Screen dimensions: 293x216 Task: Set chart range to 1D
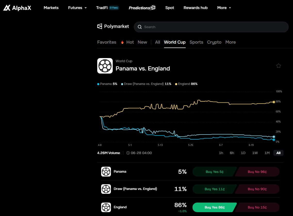click(243, 153)
